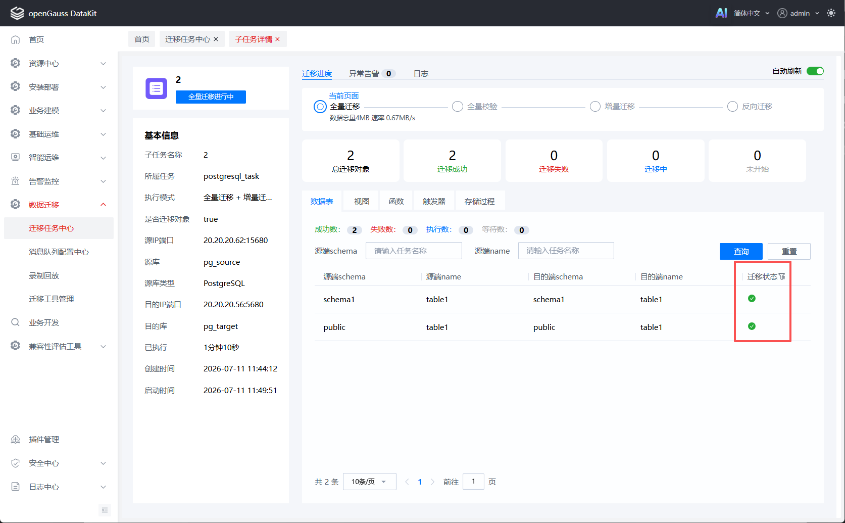845x523 pixels.
Task: Expand the 资源中心 sidebar menu
Action: pyautogui.click(x=59, y=63)
